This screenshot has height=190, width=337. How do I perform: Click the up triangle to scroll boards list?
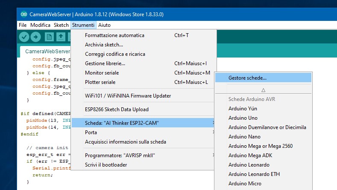pyautogui.click(x=263, y=90)
